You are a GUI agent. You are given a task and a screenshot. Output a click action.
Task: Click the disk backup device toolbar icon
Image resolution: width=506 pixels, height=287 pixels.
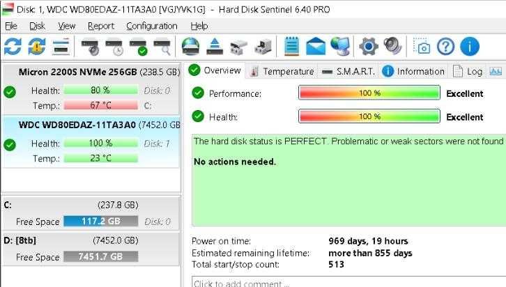point(263,47)
